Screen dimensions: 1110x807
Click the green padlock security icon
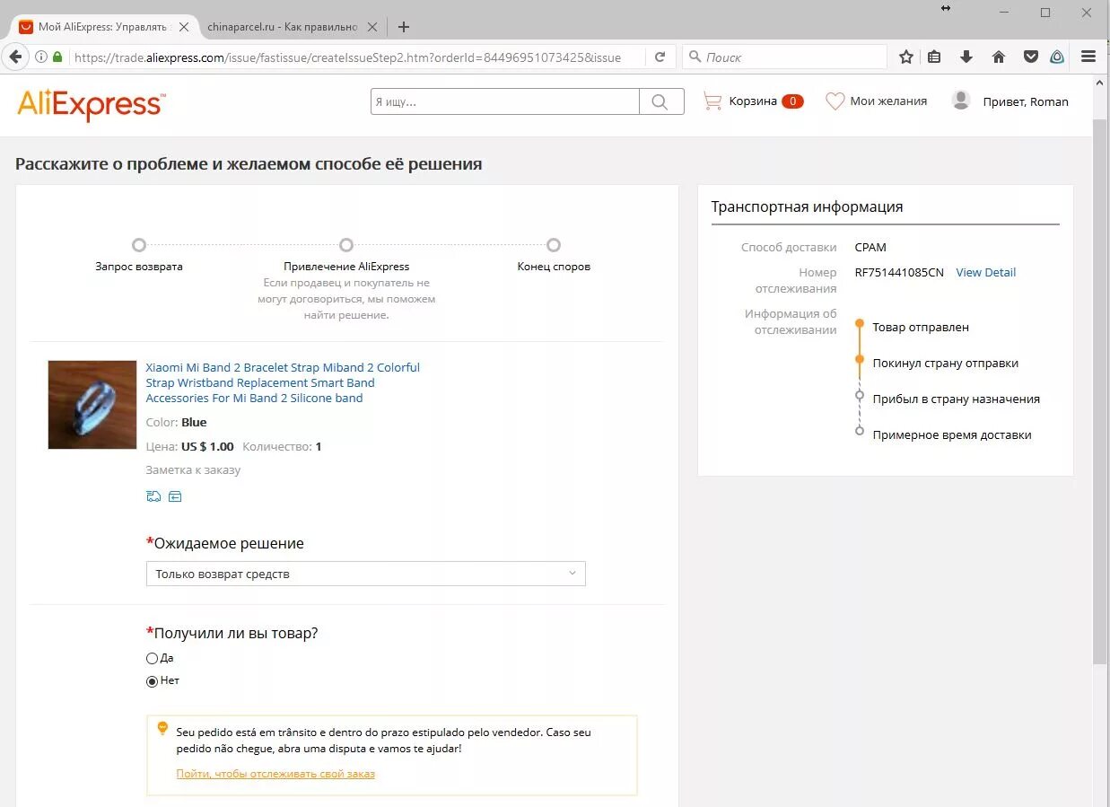(x=57, y=57)
